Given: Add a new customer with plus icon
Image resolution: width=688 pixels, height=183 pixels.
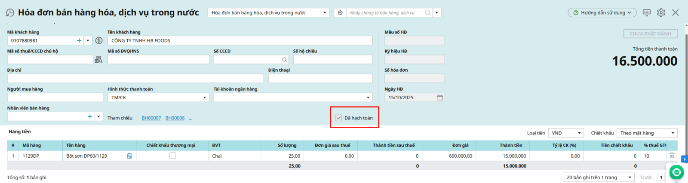Looking at the screenshot, I should tap(79, 40).
